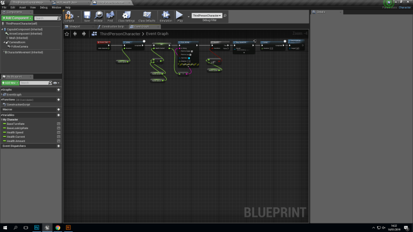Collapse the Variables section

(2, 115)
